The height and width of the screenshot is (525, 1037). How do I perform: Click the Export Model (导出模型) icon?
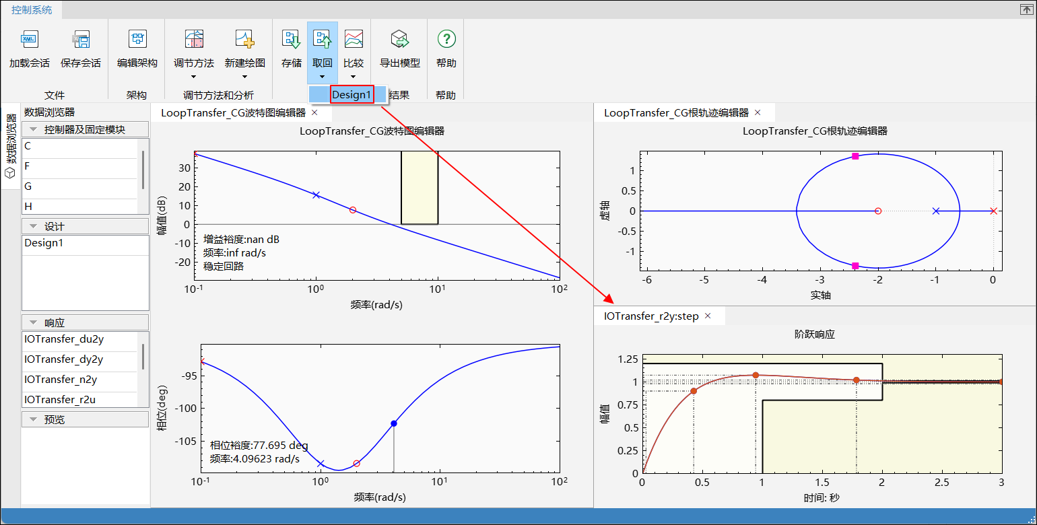[400, 40]
